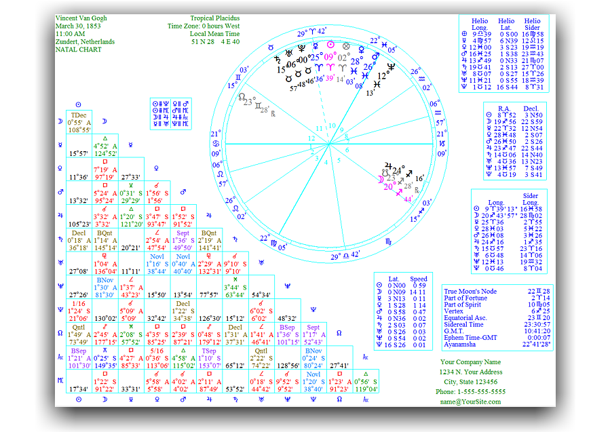Click the Saturn glyph on the chart wheel
Image resolution: width=610 pixels, height=432 pixels.
pos(277,60)
